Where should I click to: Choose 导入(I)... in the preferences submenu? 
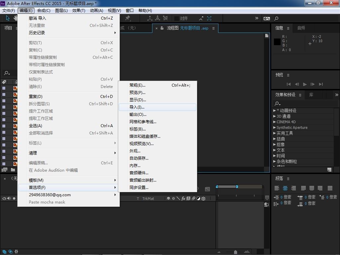(x=157, y=107)
